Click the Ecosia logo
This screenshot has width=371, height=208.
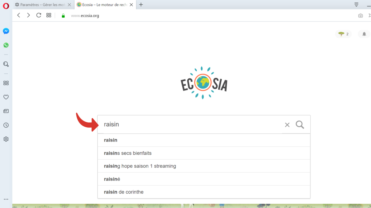[204, 83]
